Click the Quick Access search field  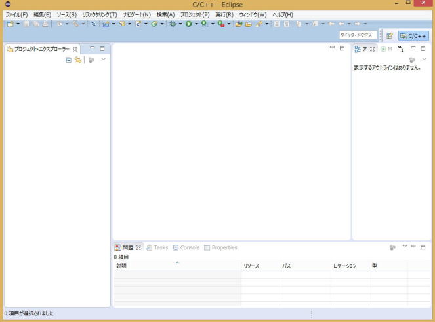(358, 35)
